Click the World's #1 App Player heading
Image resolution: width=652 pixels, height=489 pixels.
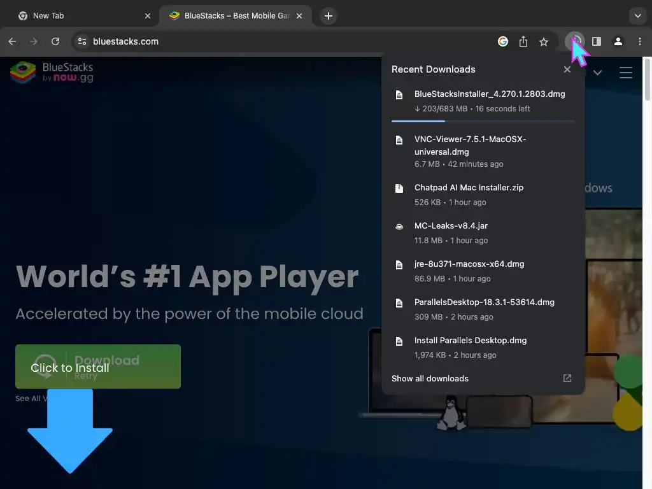click(187, 277)
